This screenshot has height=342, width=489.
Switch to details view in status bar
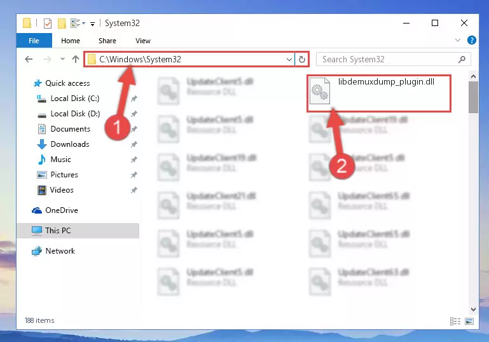(455, 321)
